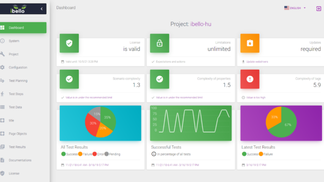Open the ENGLISH language dropdown
This screenshot has height=182, width=324.
point(295,8)
